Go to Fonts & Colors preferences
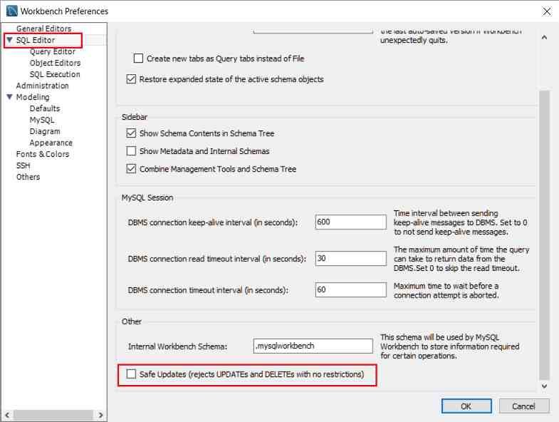 click(43, 154)
